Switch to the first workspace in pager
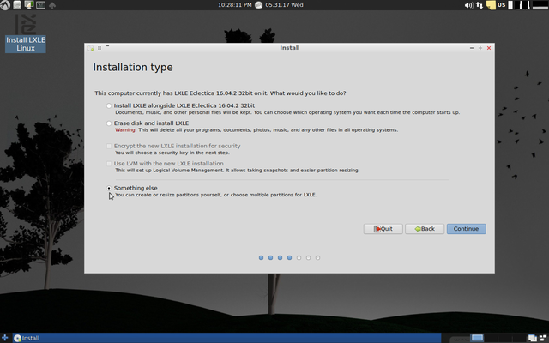Image resolution: width=549 pixels, height=343 pixels. point(477,338)
